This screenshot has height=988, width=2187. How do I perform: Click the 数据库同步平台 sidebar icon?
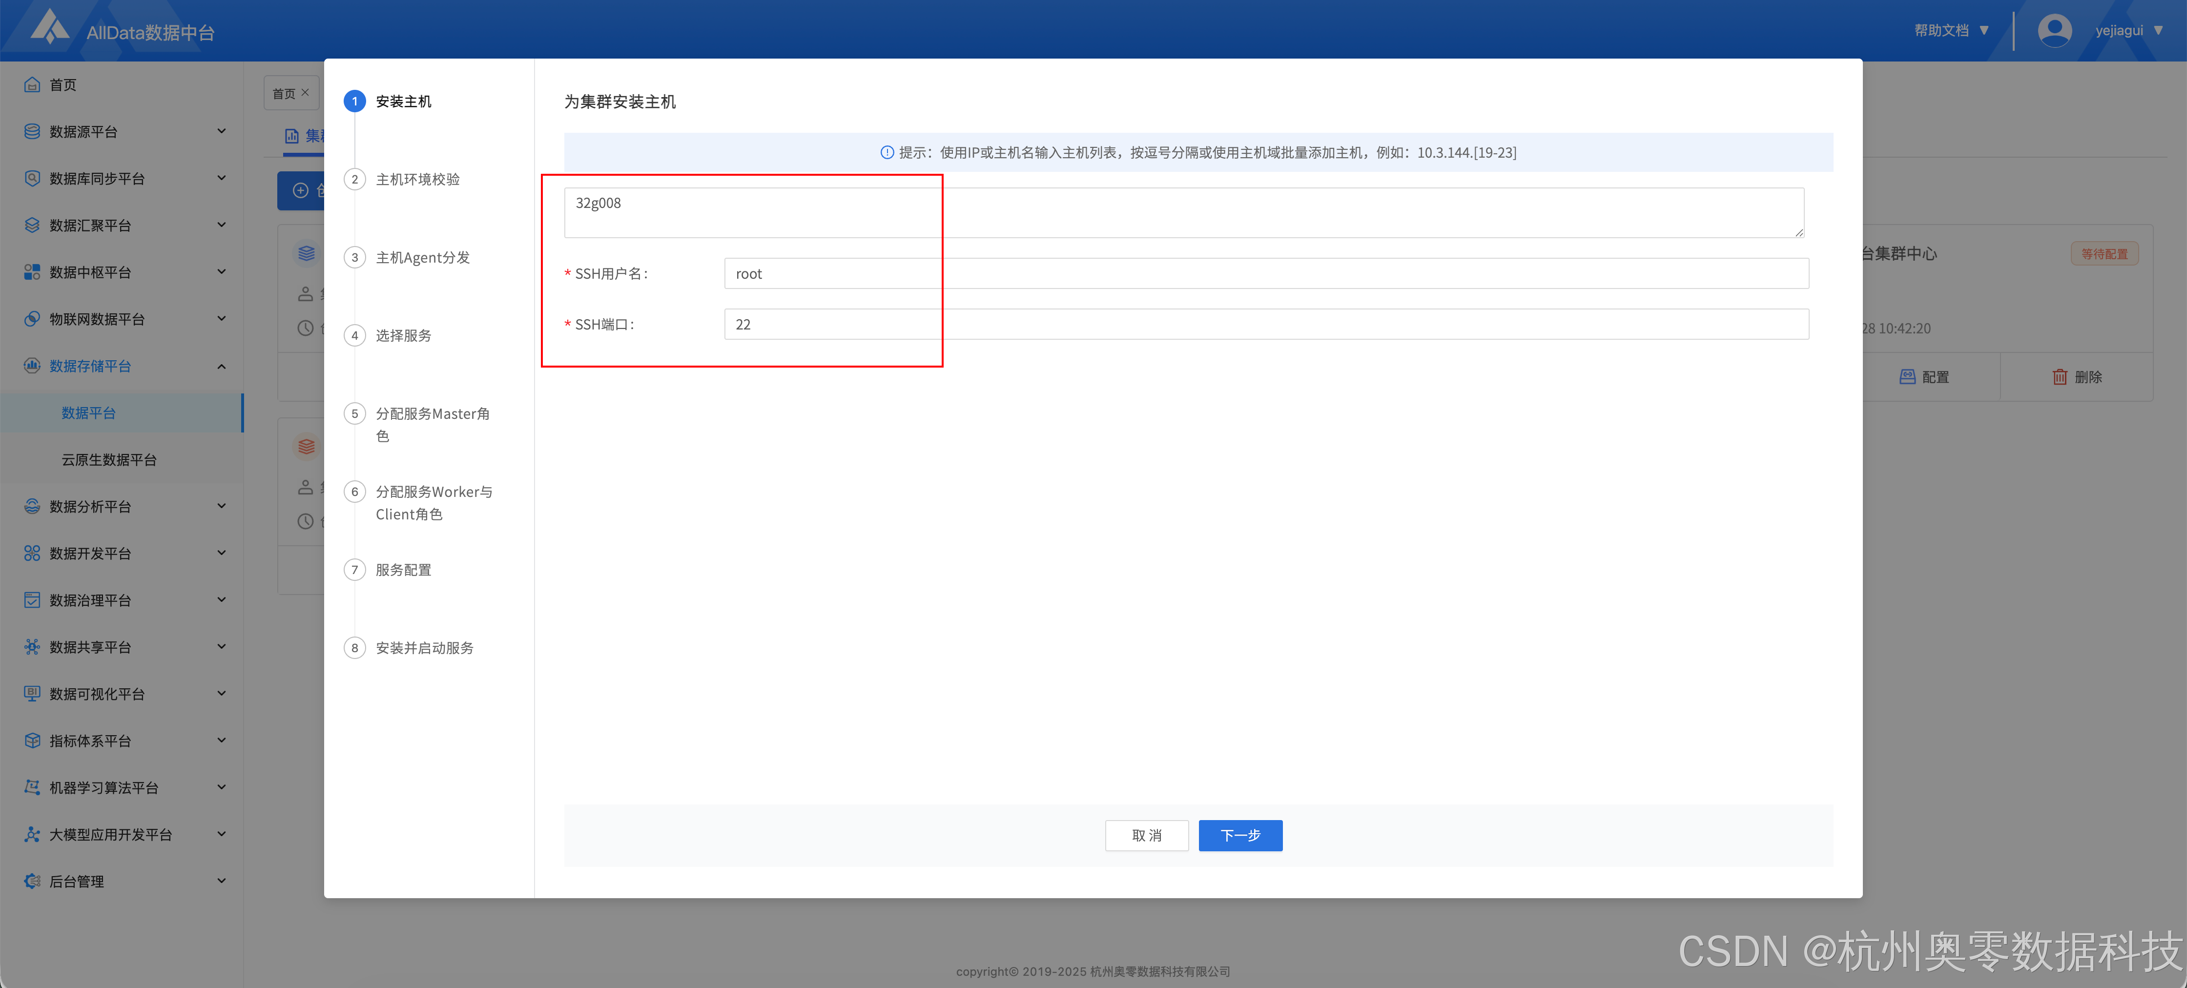32,178
